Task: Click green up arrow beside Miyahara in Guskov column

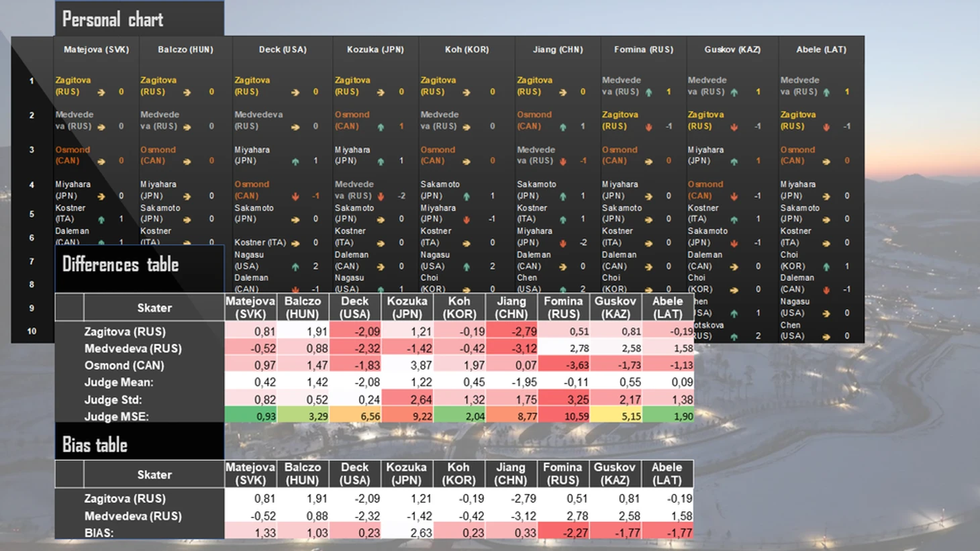Action: pos(734,162)
